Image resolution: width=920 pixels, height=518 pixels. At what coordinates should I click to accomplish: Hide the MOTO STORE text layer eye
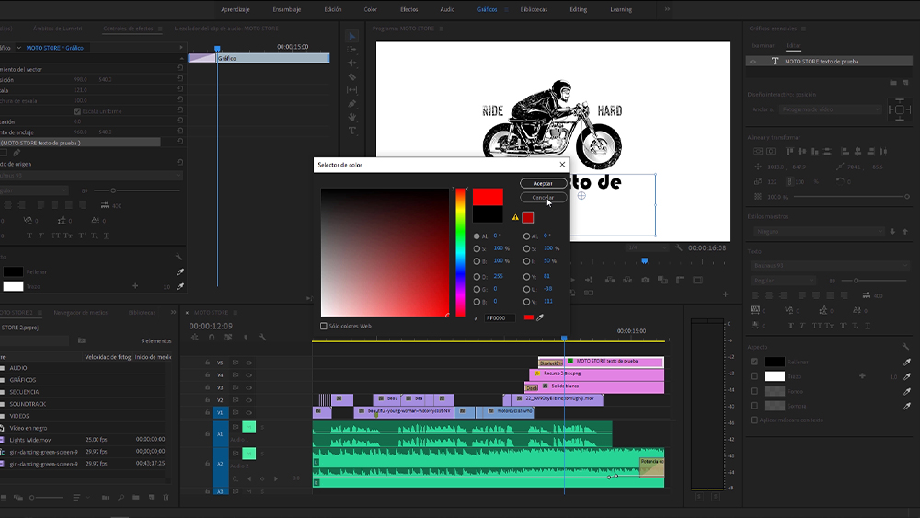[x=754, y=61]
